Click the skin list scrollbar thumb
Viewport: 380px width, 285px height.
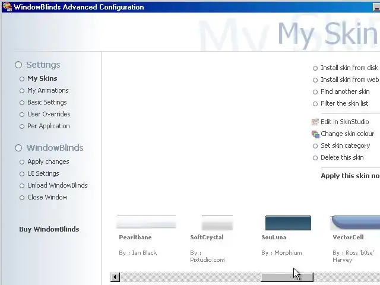click(x=287, y=277)
